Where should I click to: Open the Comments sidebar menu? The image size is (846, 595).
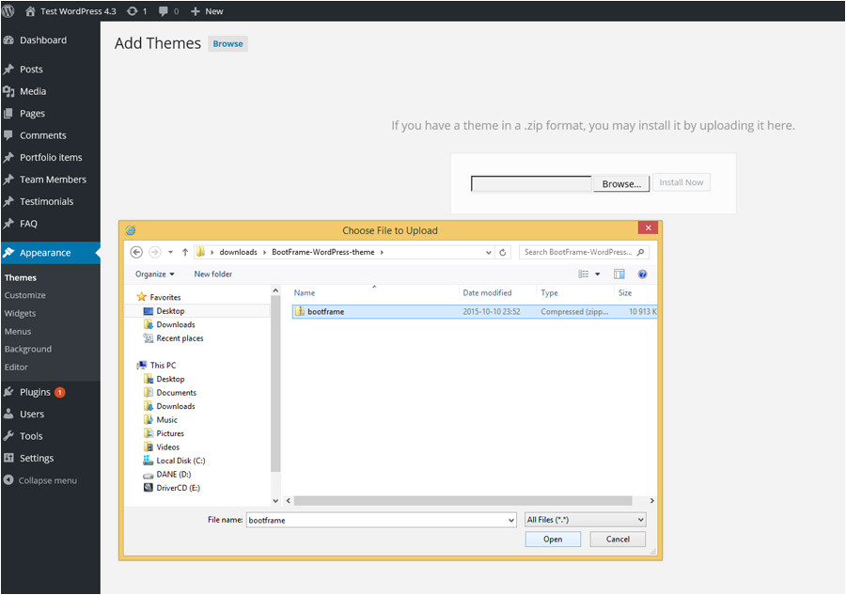click(x=43, y=135)
